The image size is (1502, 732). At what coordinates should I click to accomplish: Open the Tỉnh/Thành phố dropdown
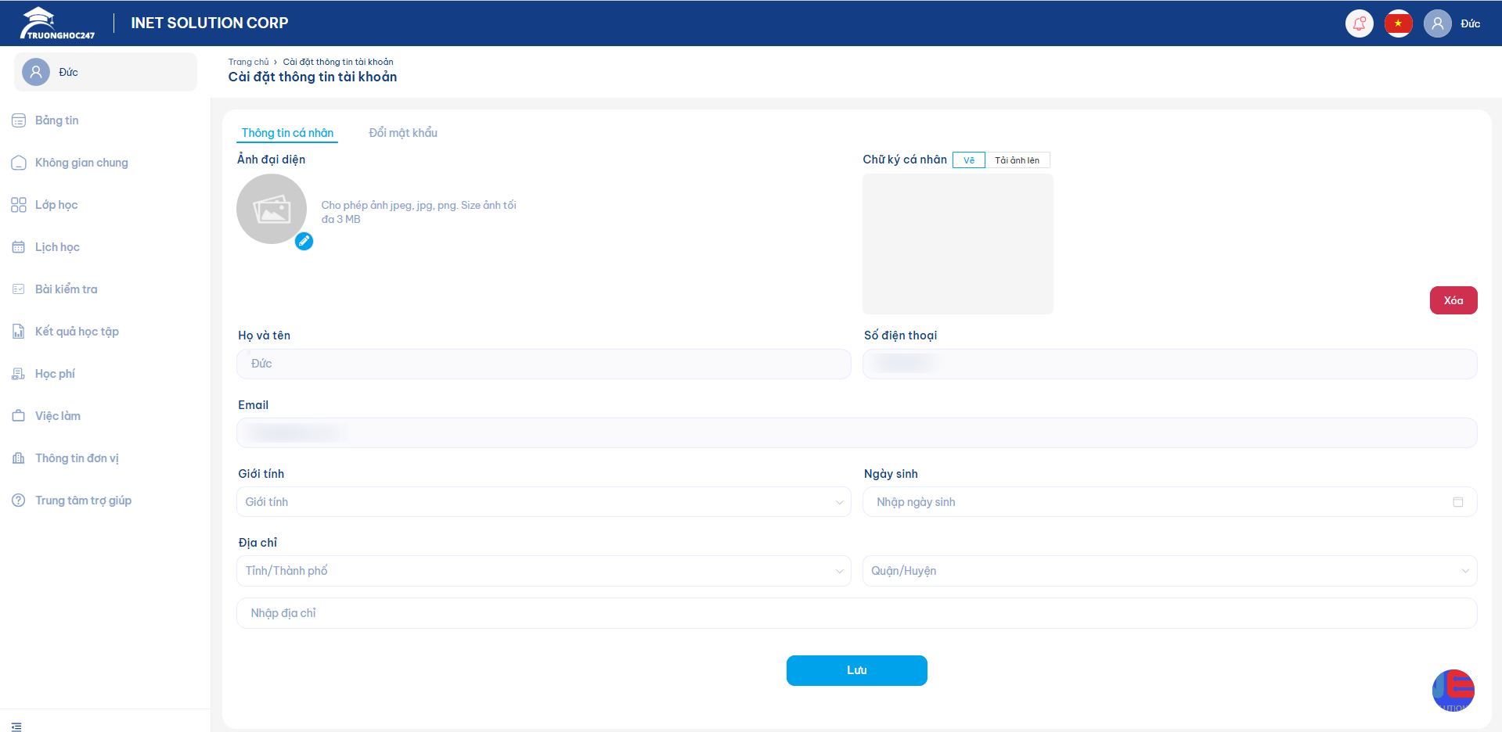(x=543, y=571)
